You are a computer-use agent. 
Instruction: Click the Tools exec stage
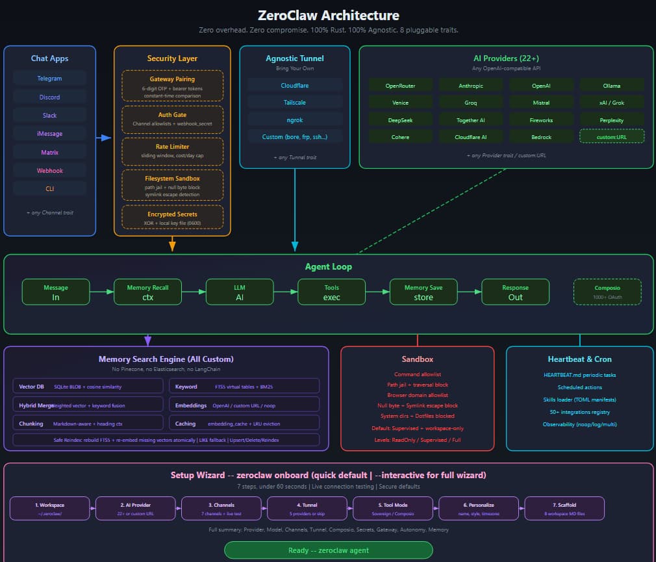click(331, 292)
